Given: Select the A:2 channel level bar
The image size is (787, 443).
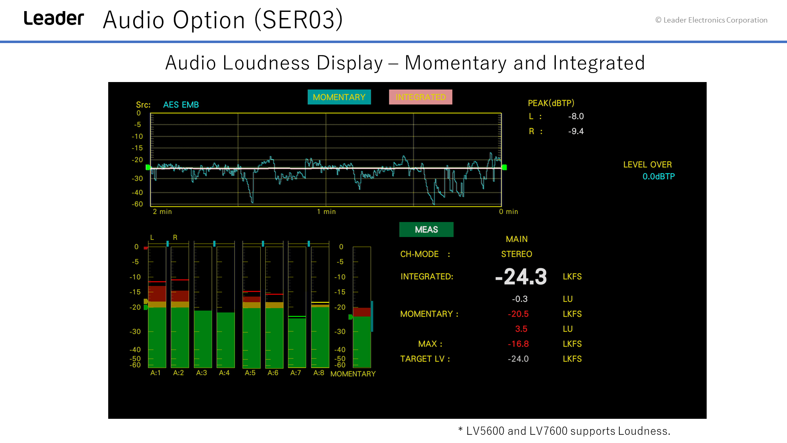Looking at the screenshot, I should coord(180,307).
